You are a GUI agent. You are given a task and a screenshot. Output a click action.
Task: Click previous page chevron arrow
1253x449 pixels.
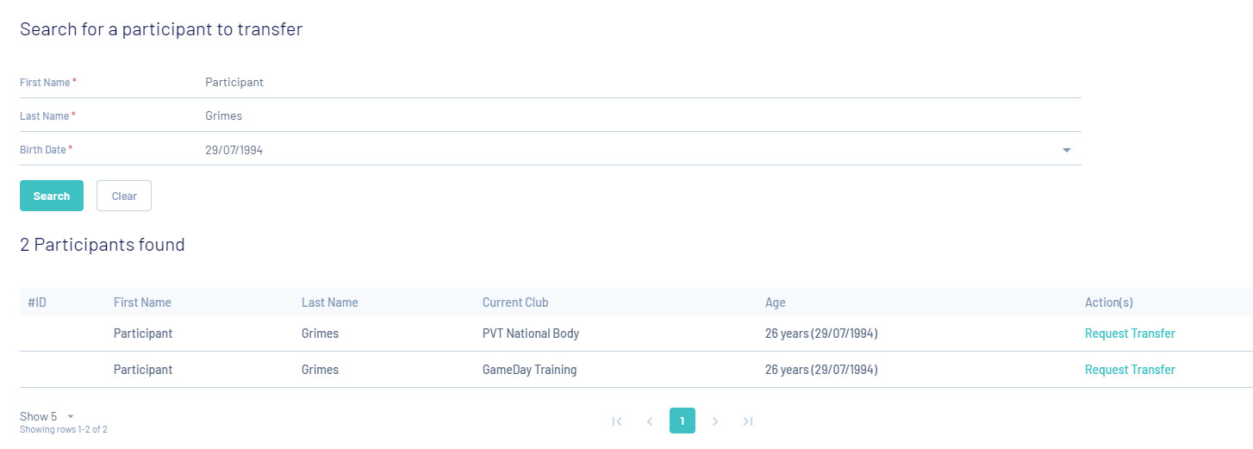pos(650,421)
